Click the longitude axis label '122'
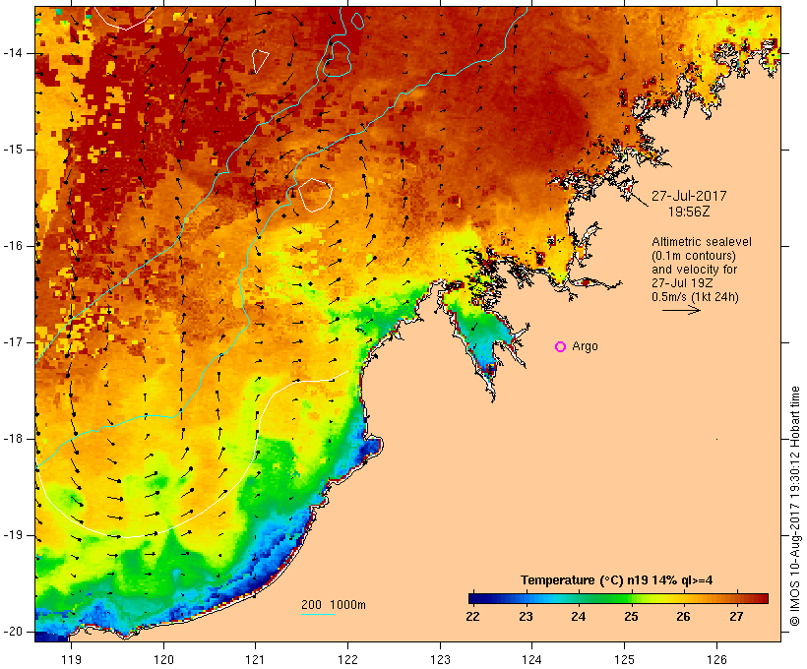This screenshot has height=669, width=807. click(348, 659)
